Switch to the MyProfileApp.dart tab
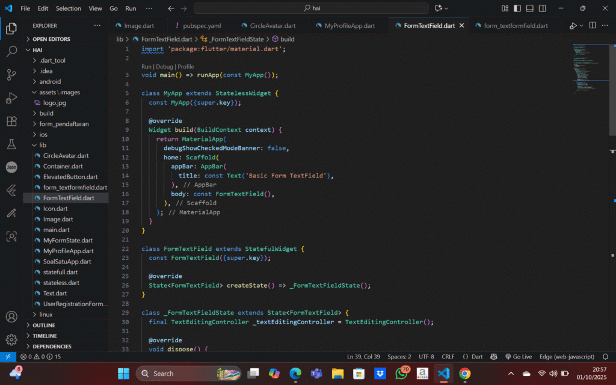 coord(349,26)
